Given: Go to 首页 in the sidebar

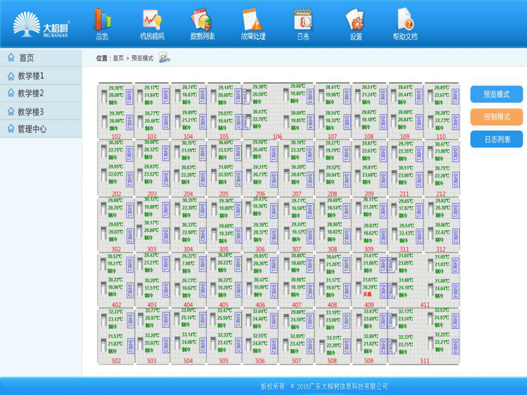Looking at the screenshot, I should (x=41, y=58).
